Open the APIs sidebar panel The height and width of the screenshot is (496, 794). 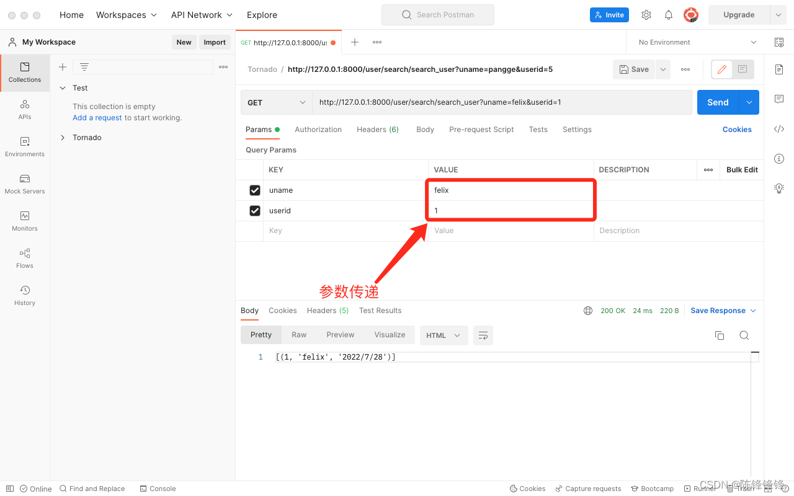[x=25, y=110]
